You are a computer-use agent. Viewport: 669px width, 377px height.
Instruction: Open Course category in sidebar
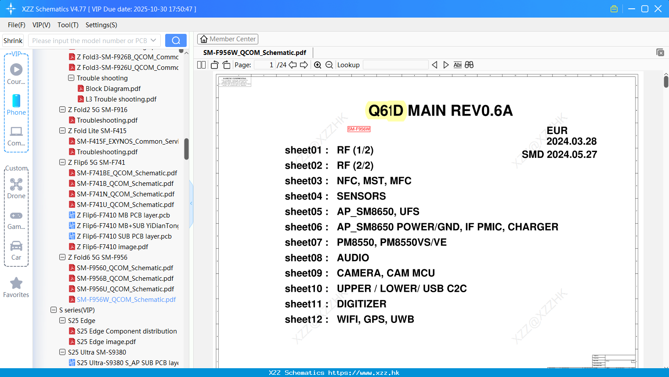point(16,74)
